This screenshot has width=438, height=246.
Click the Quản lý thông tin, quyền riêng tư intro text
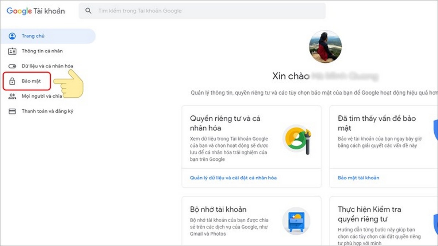tap(314, 93)
